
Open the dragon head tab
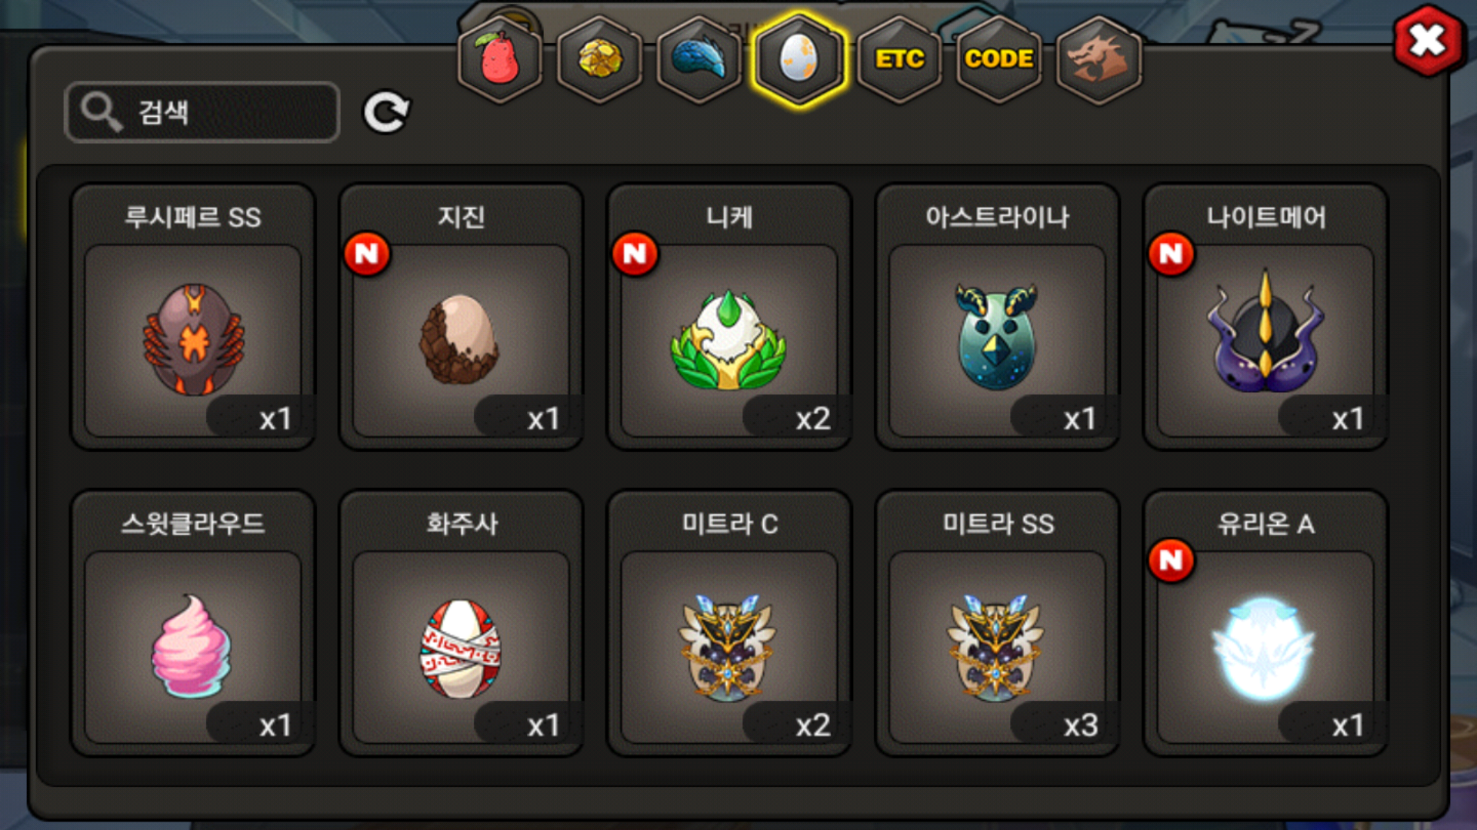click(1099, 59)
